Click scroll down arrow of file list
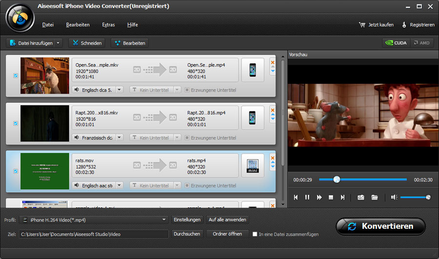439x259 pixels. point(283,204)
